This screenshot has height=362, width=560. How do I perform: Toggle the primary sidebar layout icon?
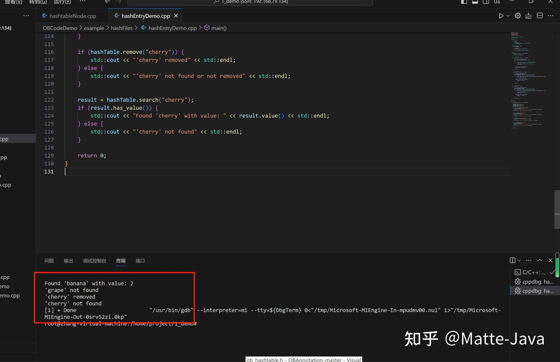tap(464, 2)
